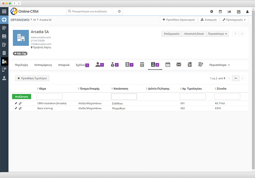Expand the search field dropdown arrow

click(x=119, y=11)
